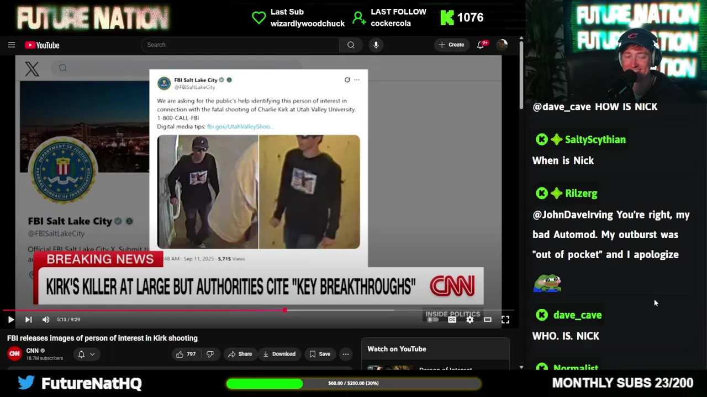Play the paused CNN video
This screenshot has height=397, width=707.
click(x=11, y=319)
